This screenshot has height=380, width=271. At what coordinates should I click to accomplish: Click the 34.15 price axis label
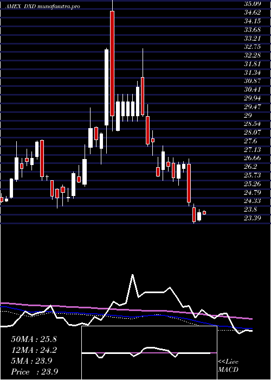tap(253, 21)
